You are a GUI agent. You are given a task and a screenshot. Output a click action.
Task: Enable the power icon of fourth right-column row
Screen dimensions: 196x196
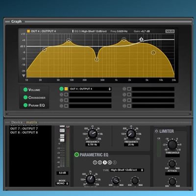pyautogui.click(x=124, y=106)
